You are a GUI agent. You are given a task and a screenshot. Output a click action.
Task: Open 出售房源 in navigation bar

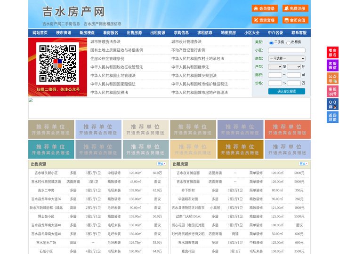click(134, 33)
